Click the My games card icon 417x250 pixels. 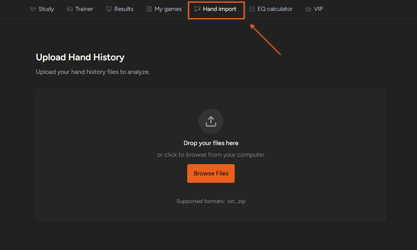tap(149, 9)
